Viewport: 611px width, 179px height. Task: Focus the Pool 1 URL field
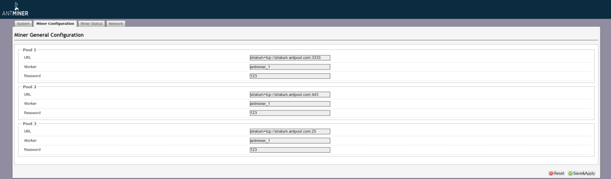click(x=290, y=58)
